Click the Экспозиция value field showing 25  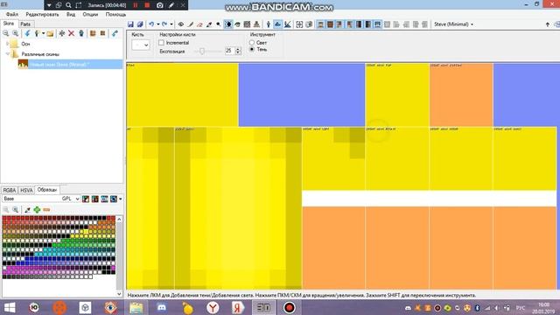229,51
